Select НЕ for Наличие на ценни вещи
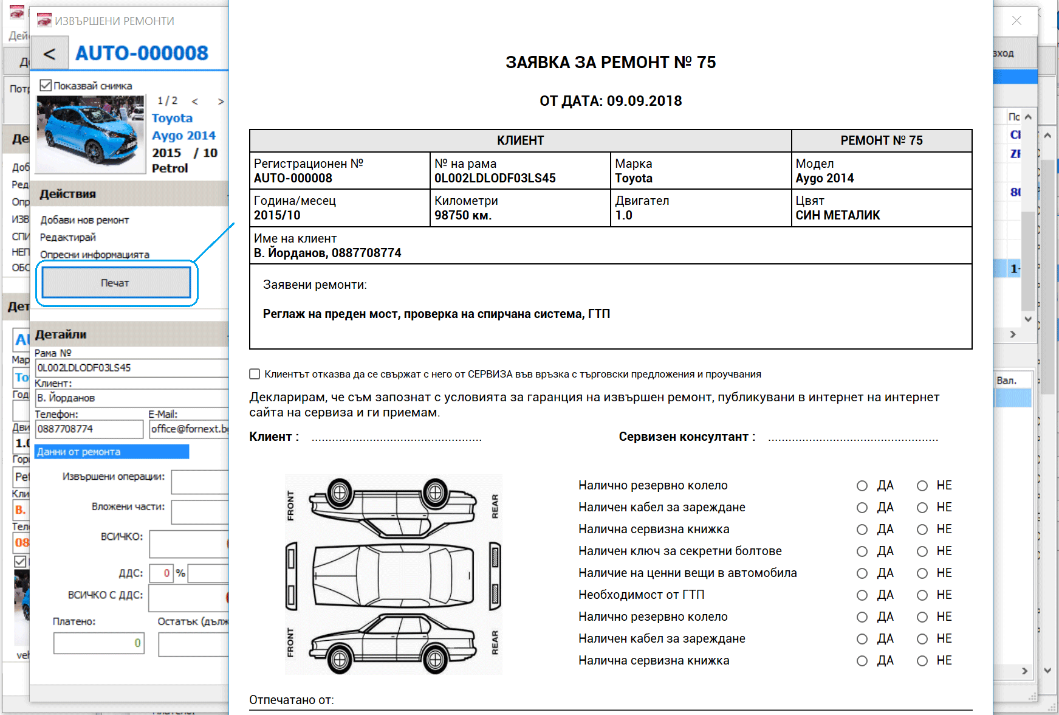The image size is (1059, 715). coord(922,573)
